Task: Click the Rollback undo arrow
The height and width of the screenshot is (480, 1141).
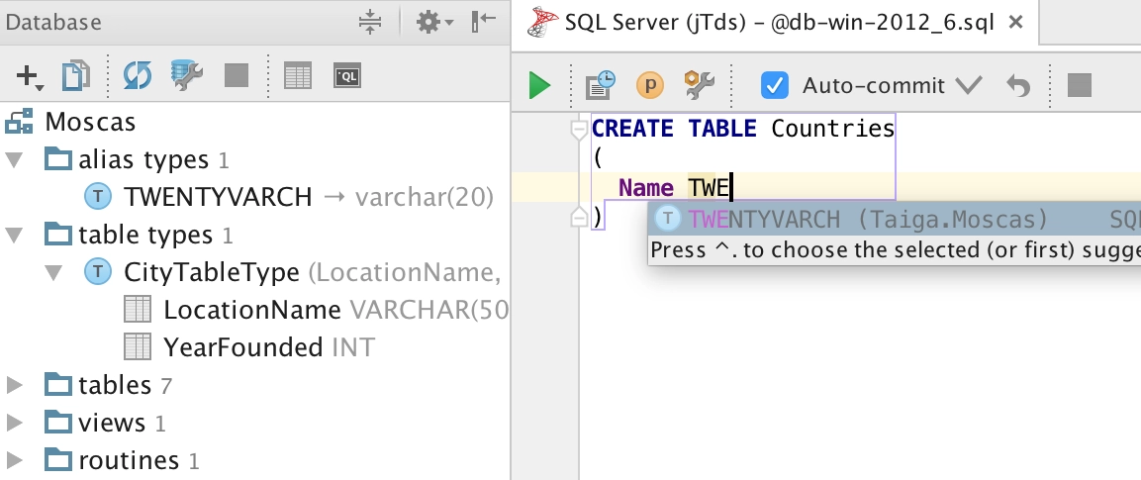Action: pos(1018,86)
